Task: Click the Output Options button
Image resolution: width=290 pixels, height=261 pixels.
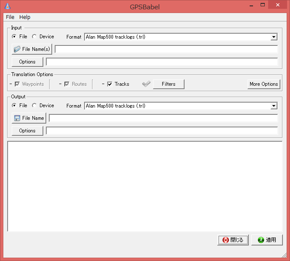Action: point(27,131)
